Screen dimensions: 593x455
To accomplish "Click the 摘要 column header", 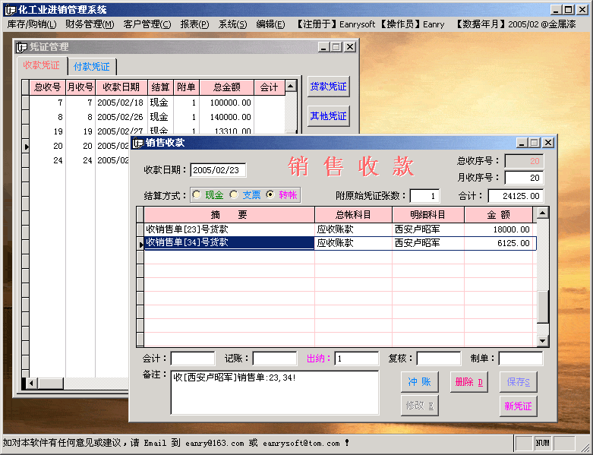I will pyautogui.click(x=229, y=215).
